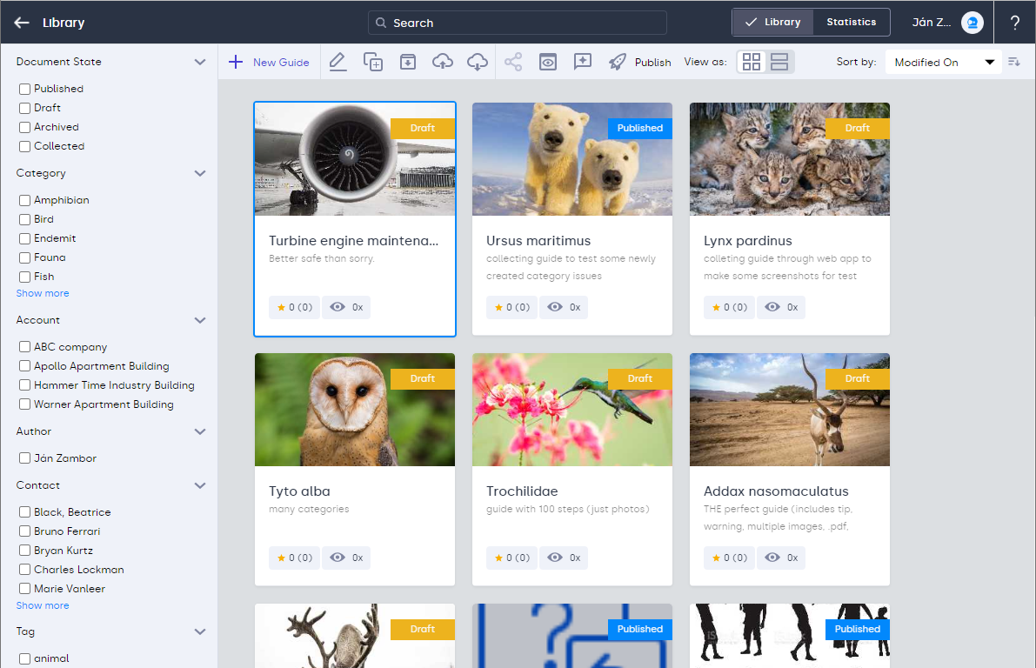Toggle sort direction icon

(1014, 62)
